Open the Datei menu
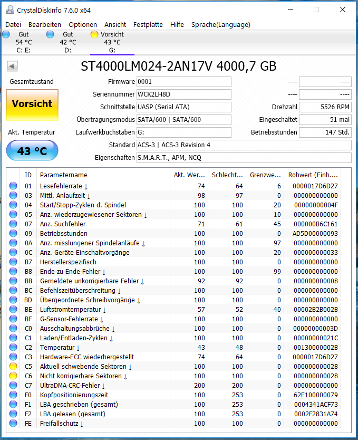 [x=13, y=25]
